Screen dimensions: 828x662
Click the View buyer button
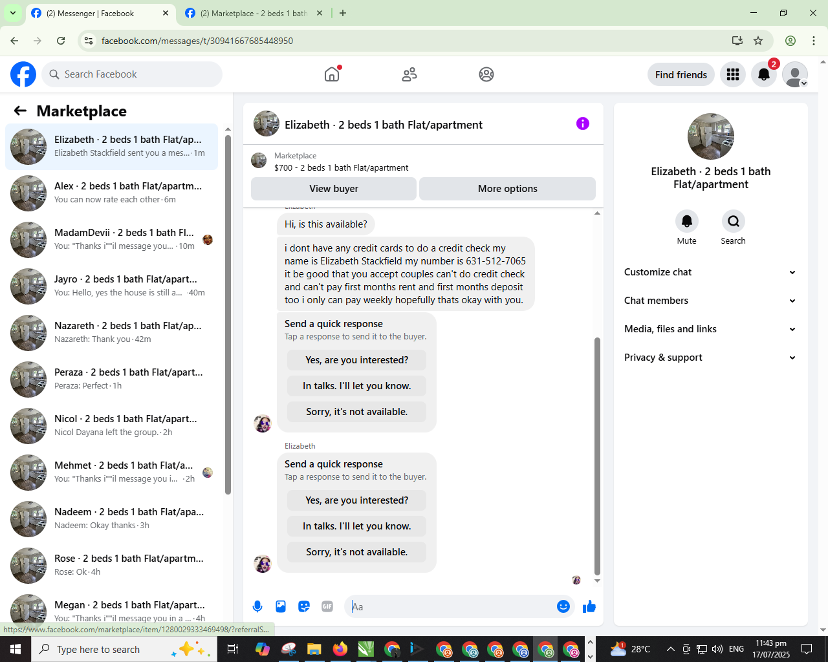(x=334, y=189)
